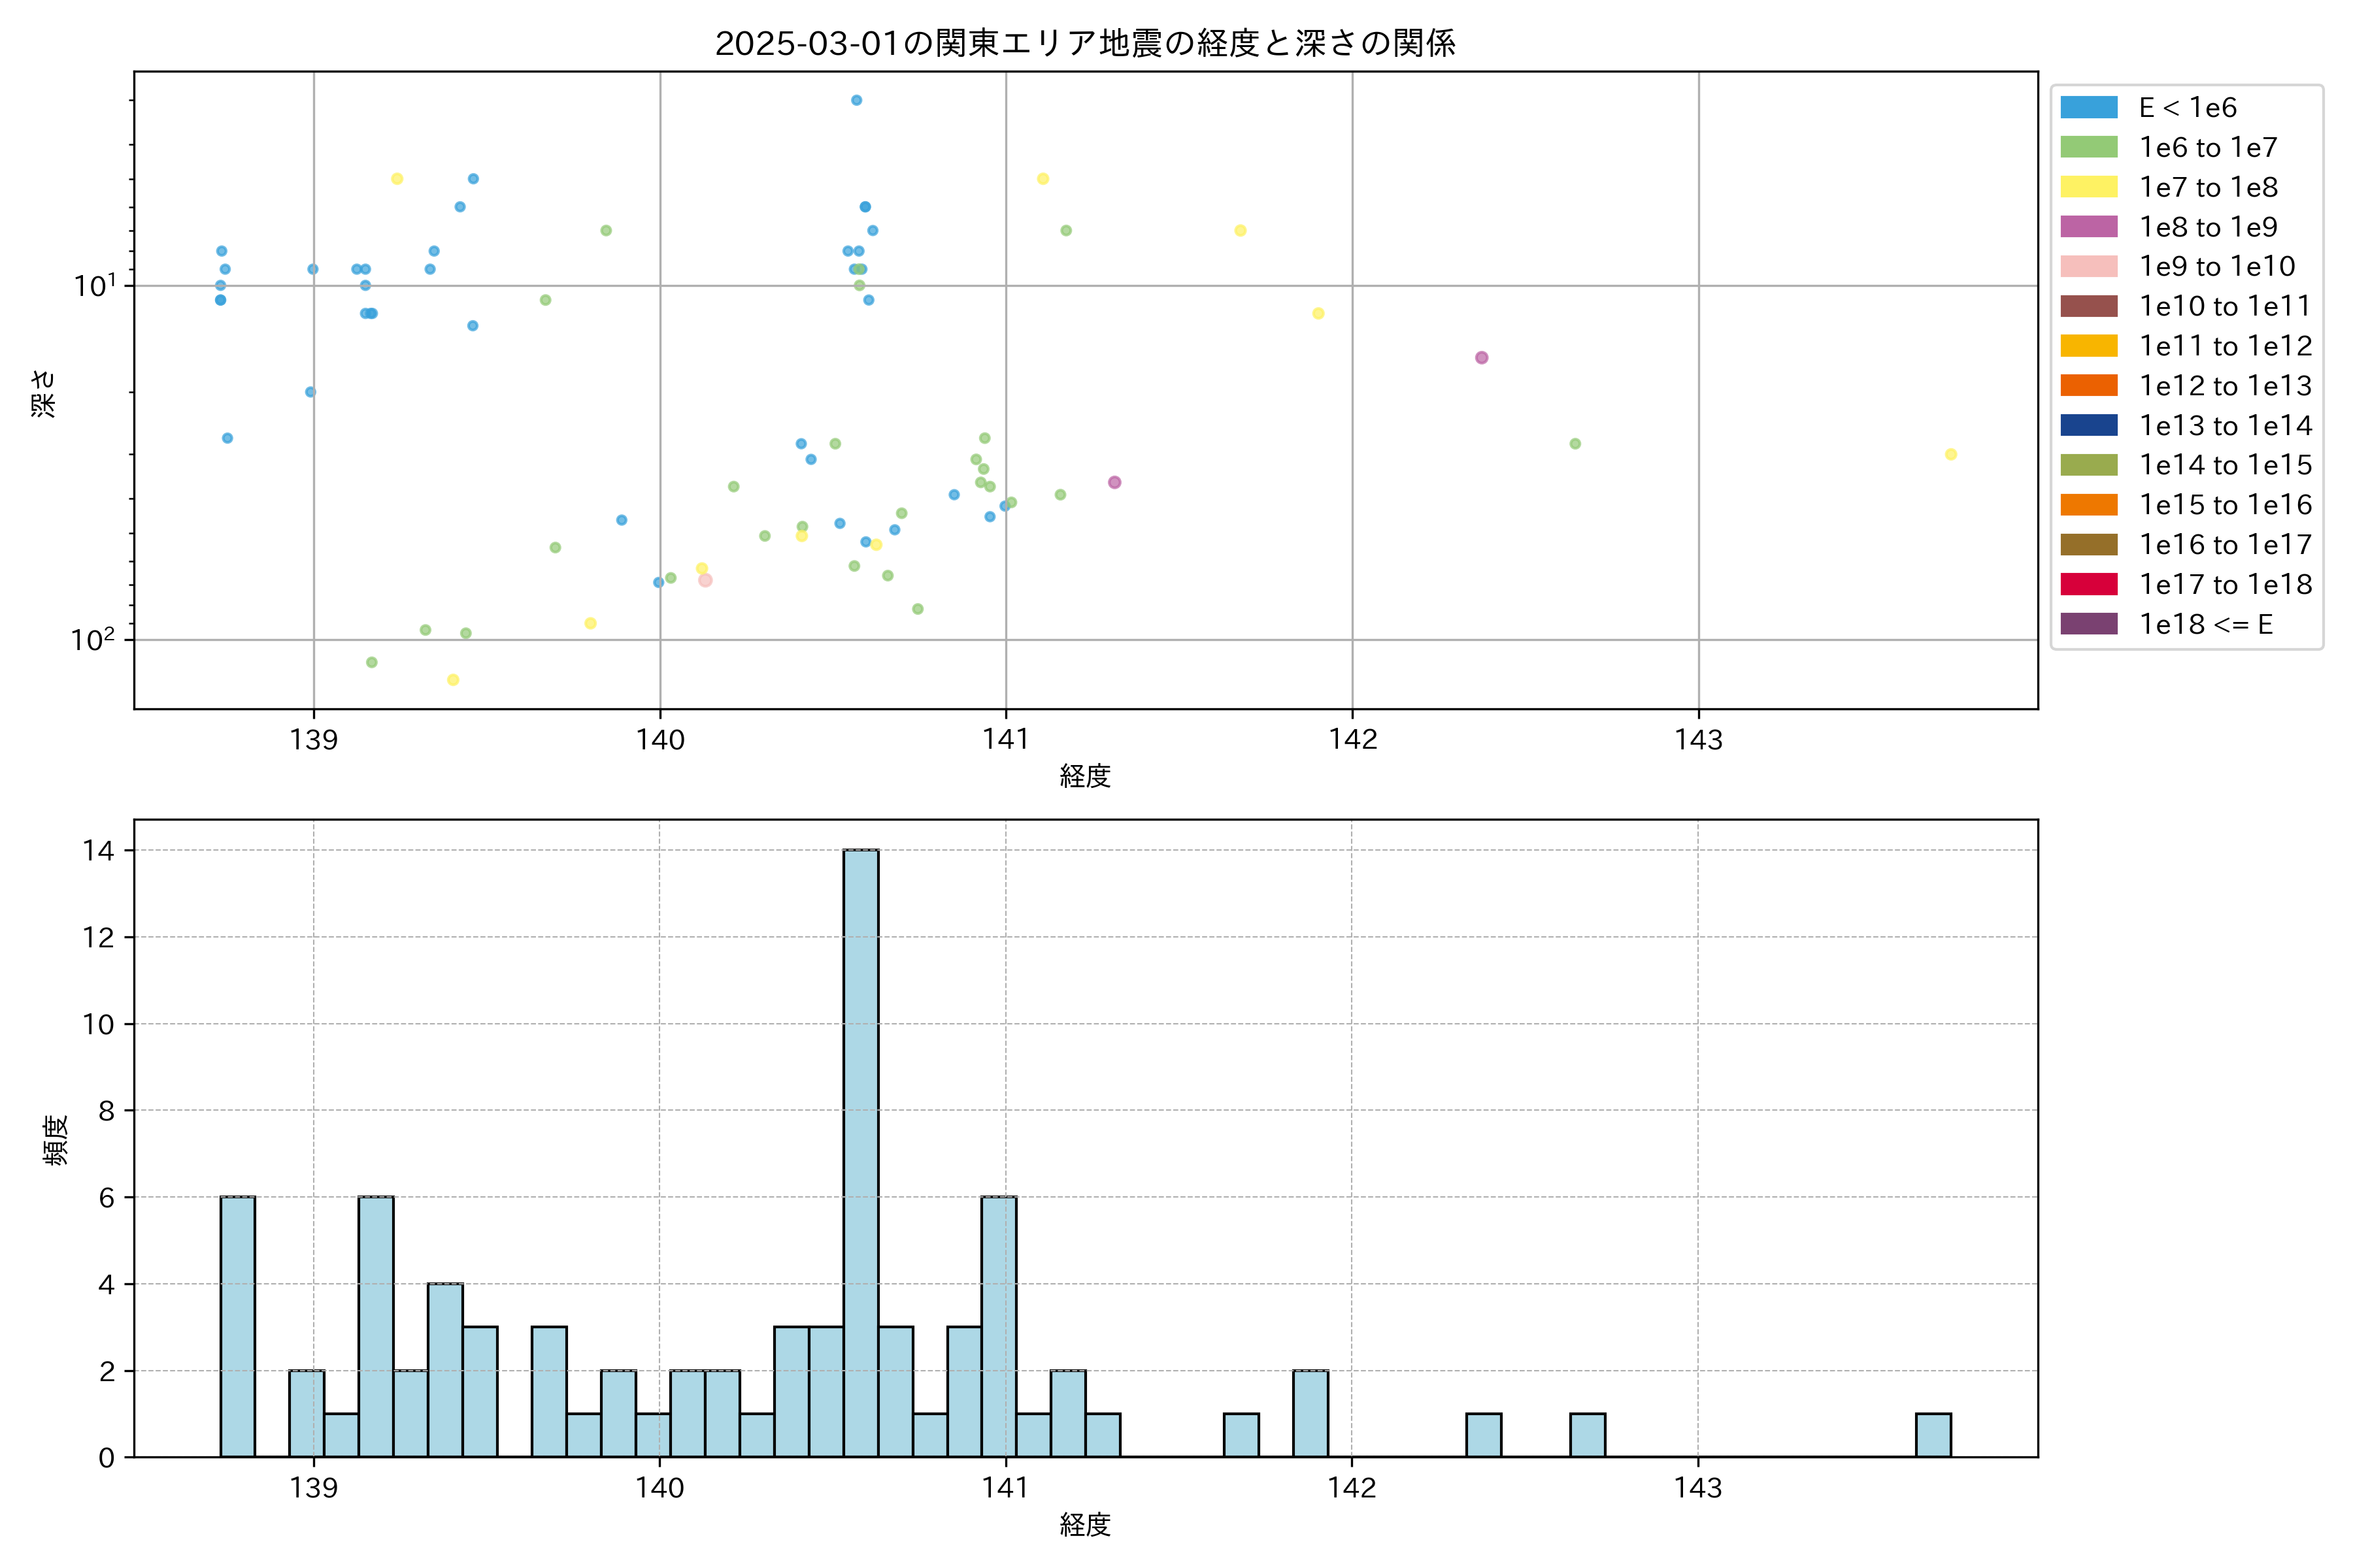Click the red 1e17 to 1e18 legend swatch

pos(2088,584)
